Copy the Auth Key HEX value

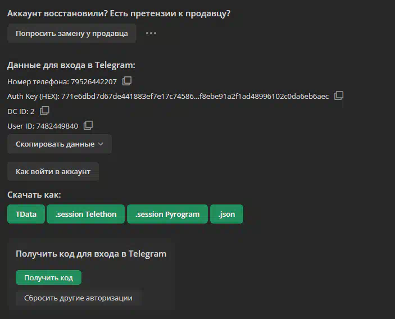tap(339, 95)
